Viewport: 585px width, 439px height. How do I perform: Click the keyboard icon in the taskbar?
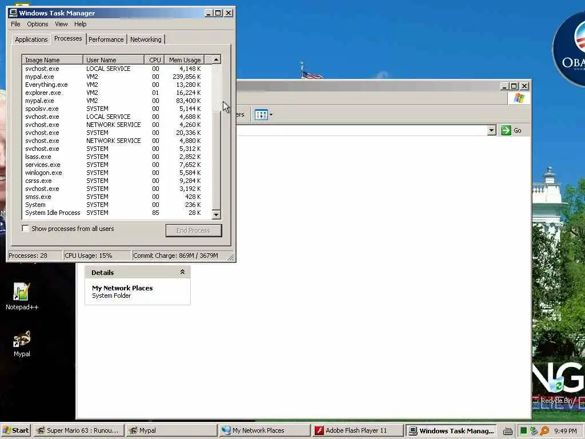[x=507, y=431]
